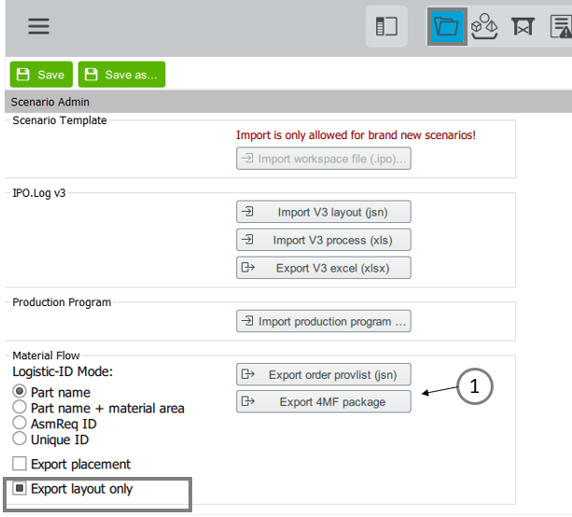Click Import production program button

(x=324, y=321)
